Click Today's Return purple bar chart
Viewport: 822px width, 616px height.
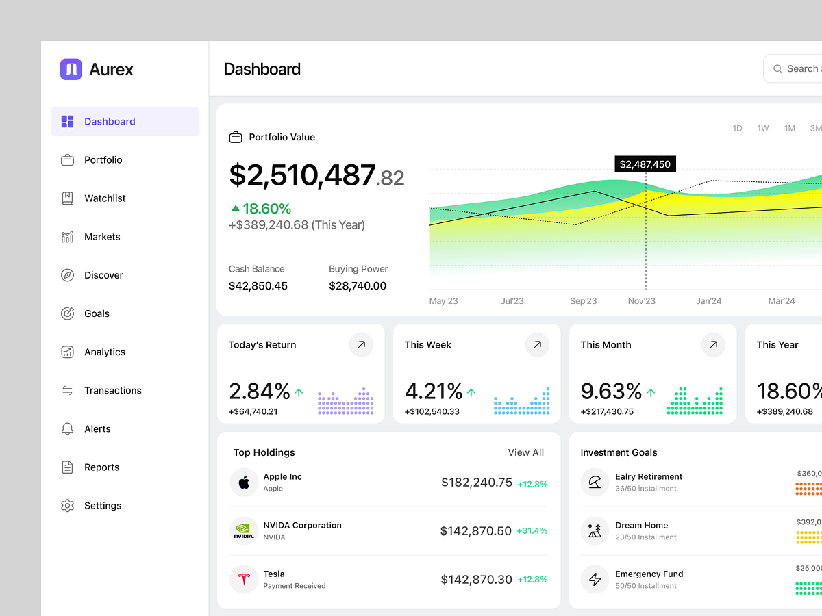click(x=346, y=401)
